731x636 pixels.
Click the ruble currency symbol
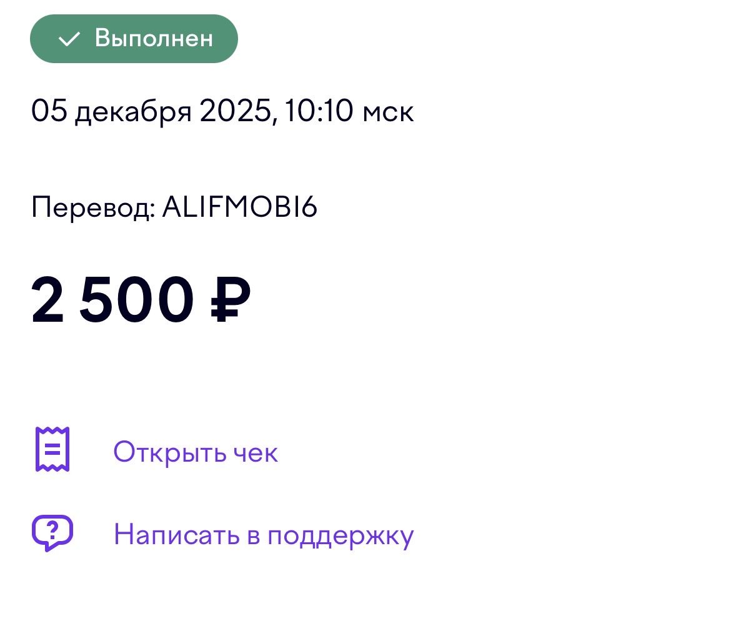coord(231,301)
